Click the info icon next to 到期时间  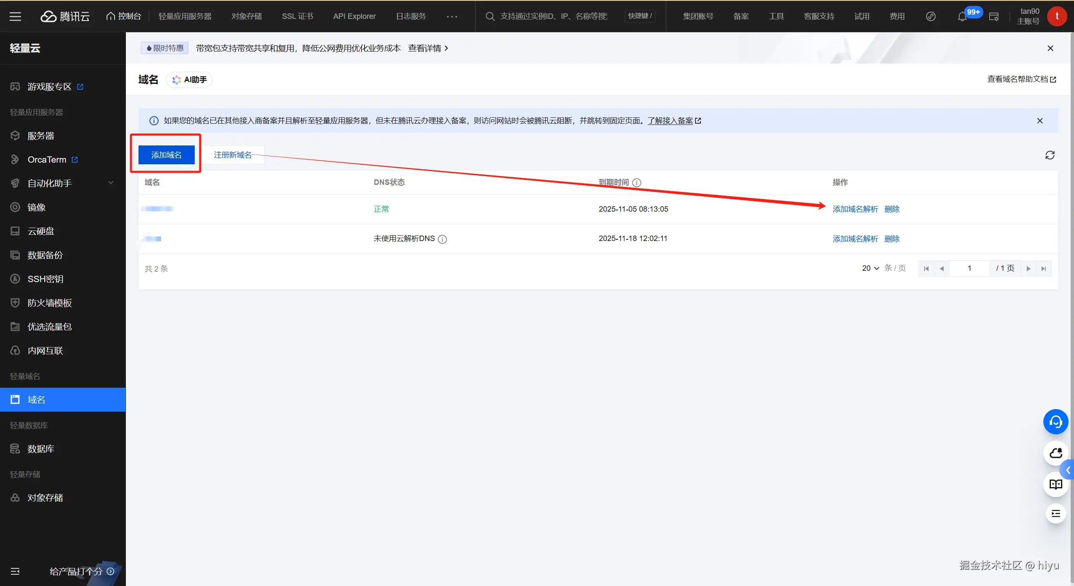point(637,183)
